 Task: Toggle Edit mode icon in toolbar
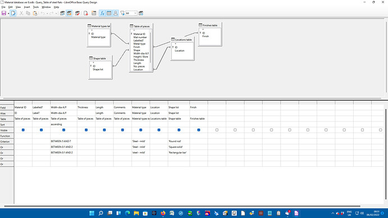13,13
